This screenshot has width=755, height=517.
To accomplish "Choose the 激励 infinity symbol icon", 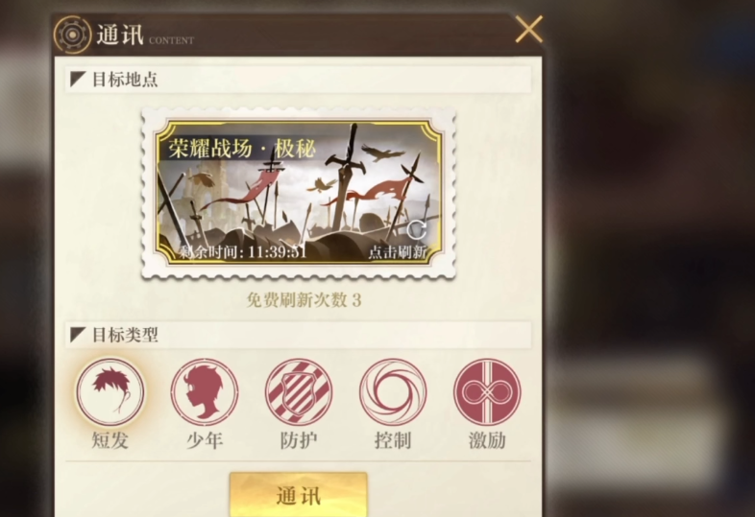I will (x=487, y=392).
